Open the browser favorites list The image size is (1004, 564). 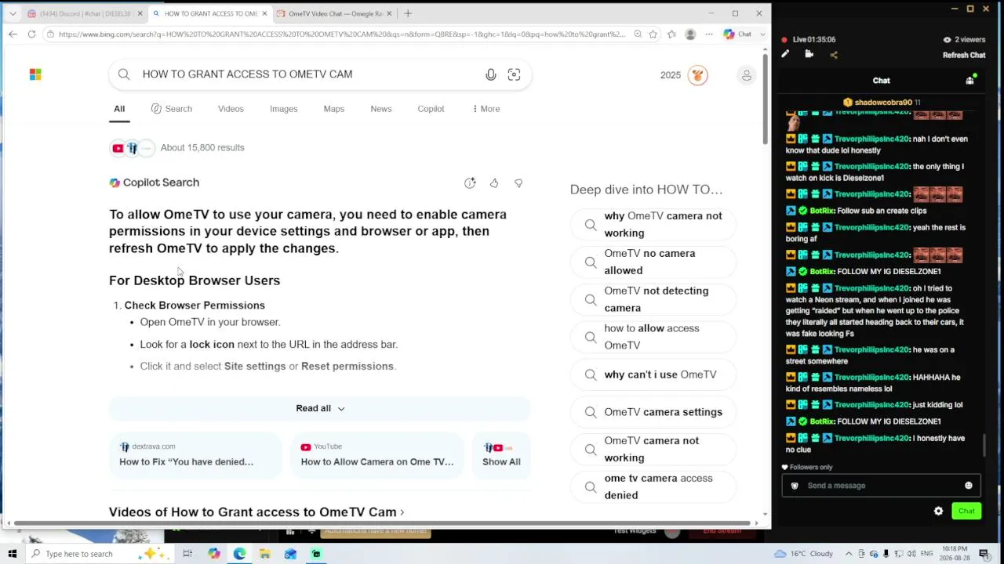coord(671,34)
